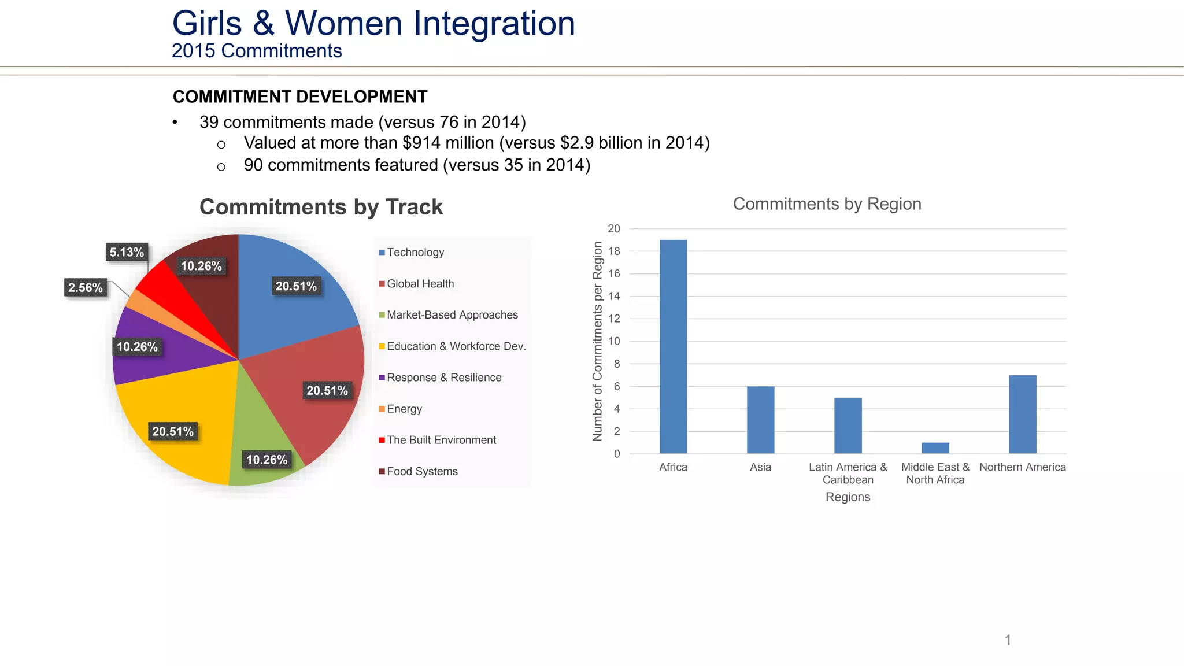The width and height of the screenshot is (1184, 666).
Task: Click the Food Systems legend entry
Action: click(x=422, y=472)
